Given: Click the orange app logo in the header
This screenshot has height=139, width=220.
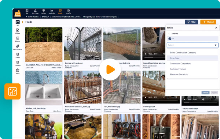Looking at the screenshot, I should pos(18,14).
